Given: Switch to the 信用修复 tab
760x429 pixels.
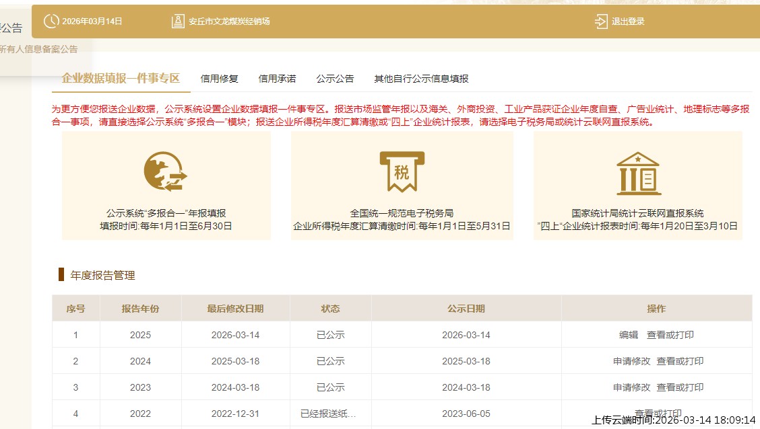Looking at the screenshot, I should pyautogui.click(x=218, y=78).
